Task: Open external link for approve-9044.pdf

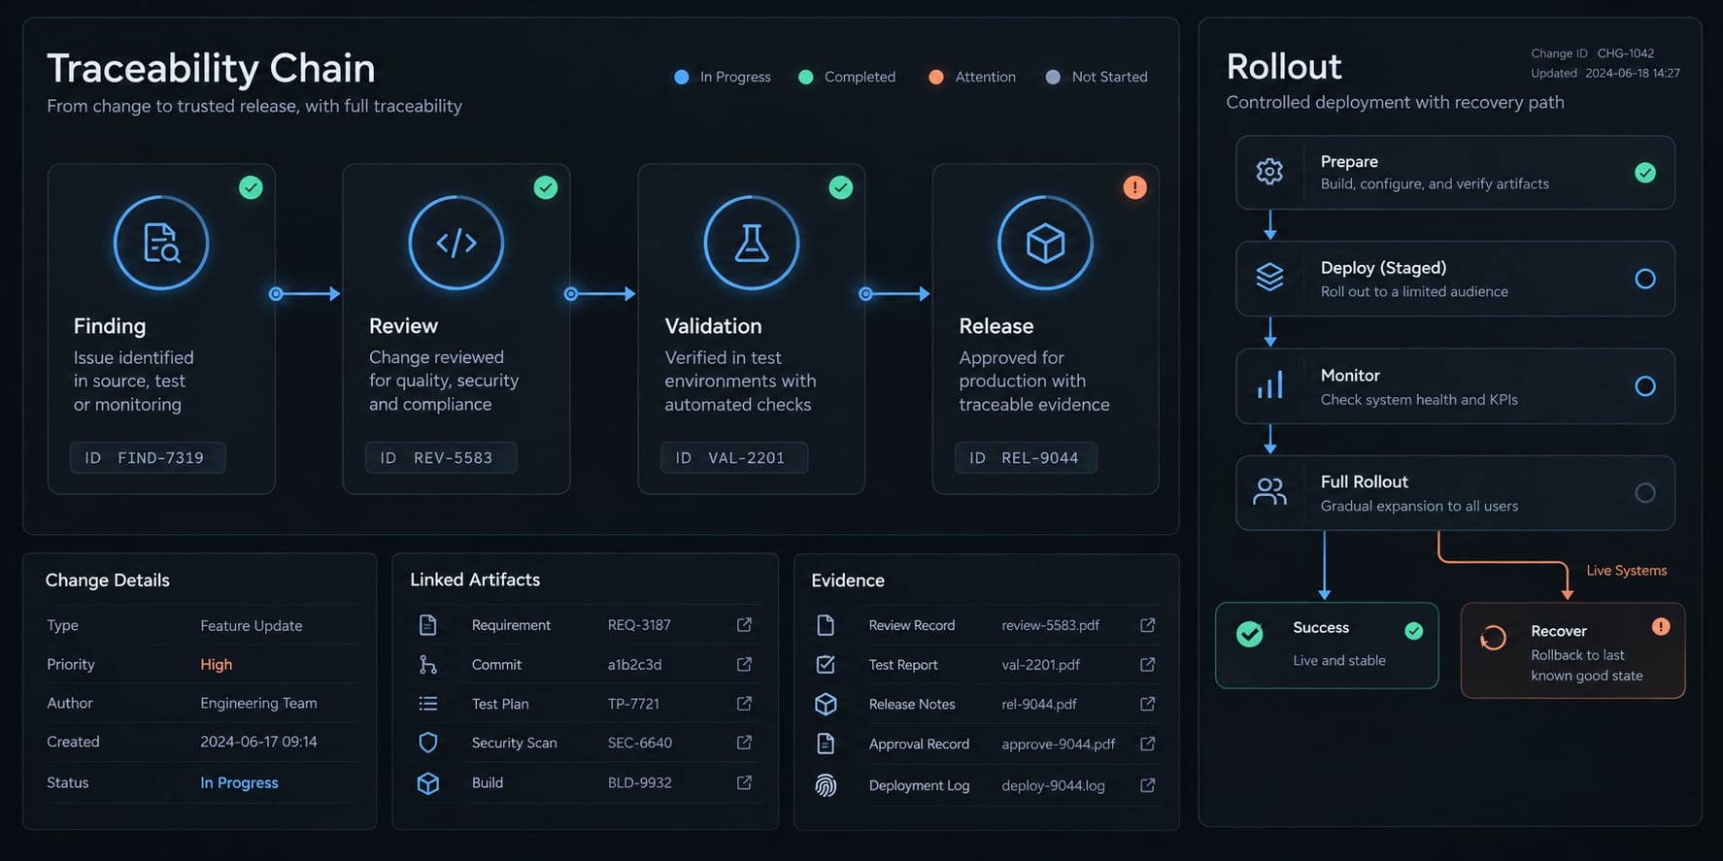Action: pyautogui.click(x=1147, y=744)
